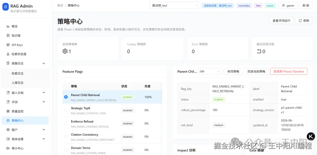Select the Domain Terms radio button
Screen dimensions: 317x155
66,150
